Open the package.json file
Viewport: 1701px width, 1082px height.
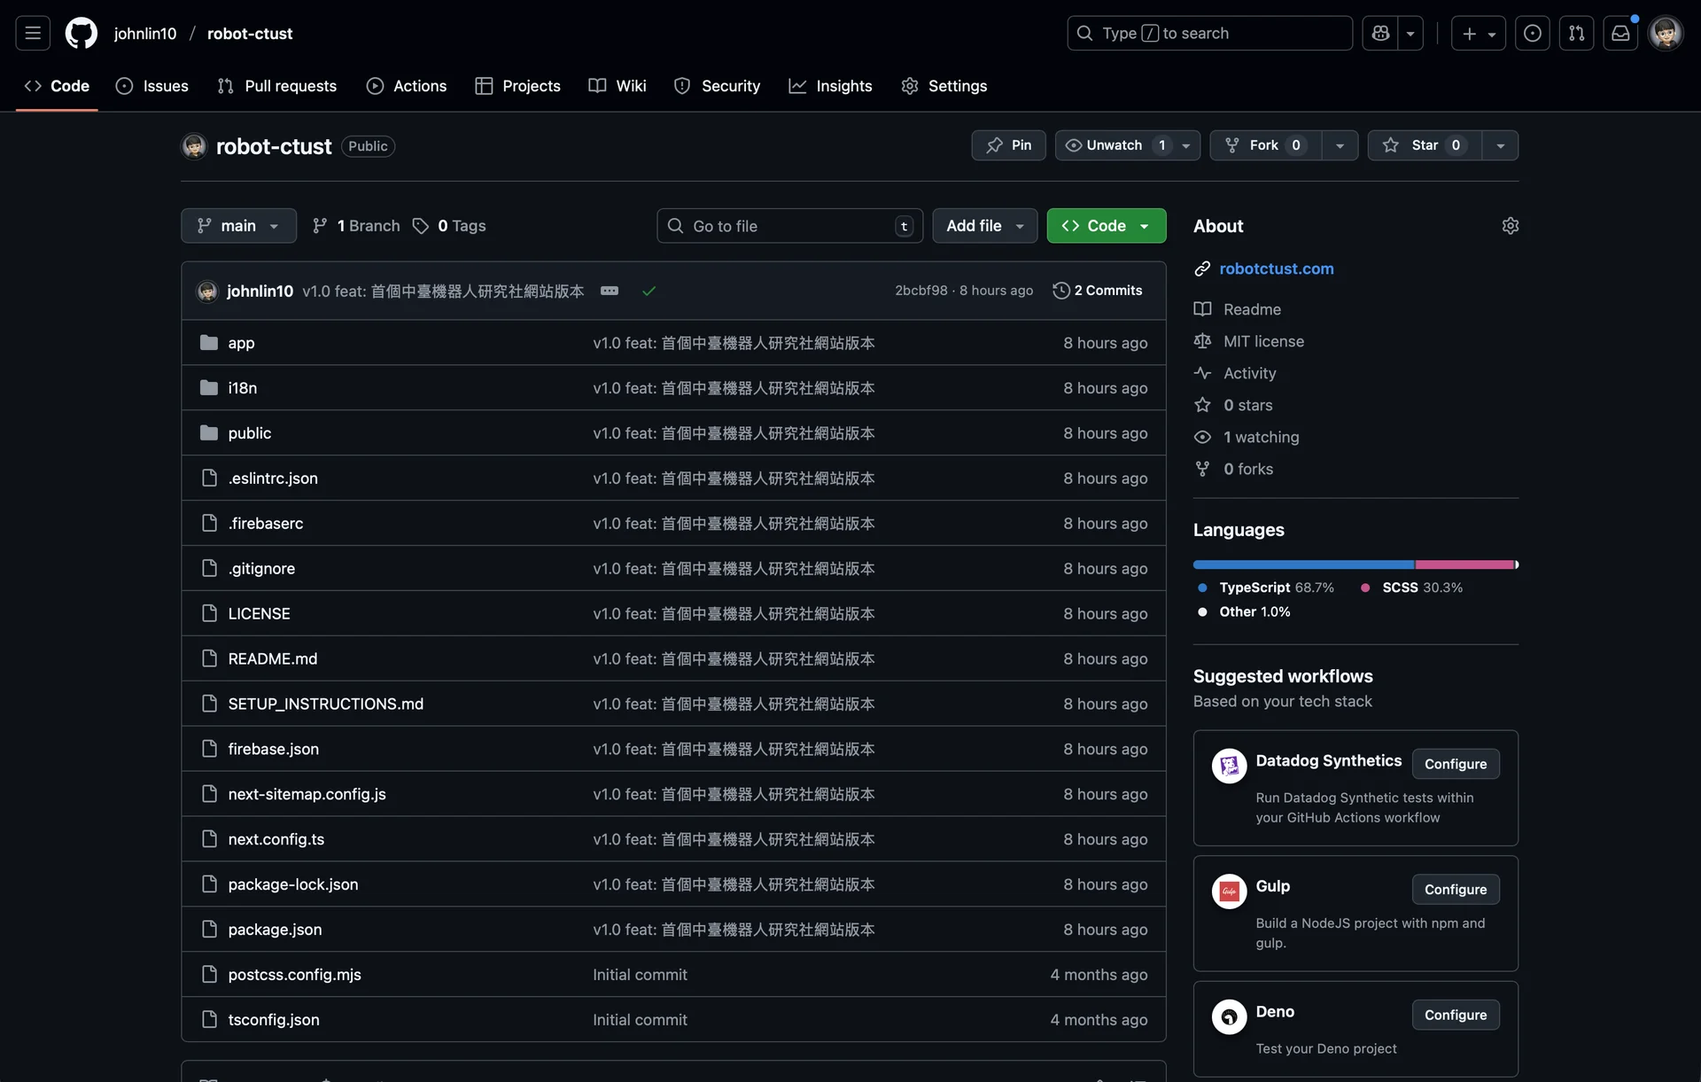(x=275, y=930)
